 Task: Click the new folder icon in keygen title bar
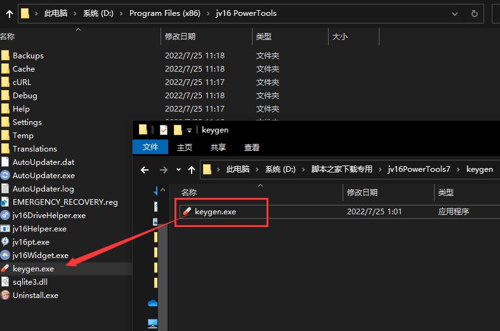pyautogui.click(x=178, y=130)
